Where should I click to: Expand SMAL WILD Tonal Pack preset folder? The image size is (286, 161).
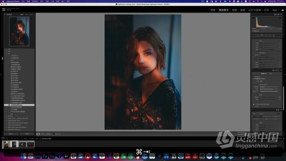[x=6, y=130]
